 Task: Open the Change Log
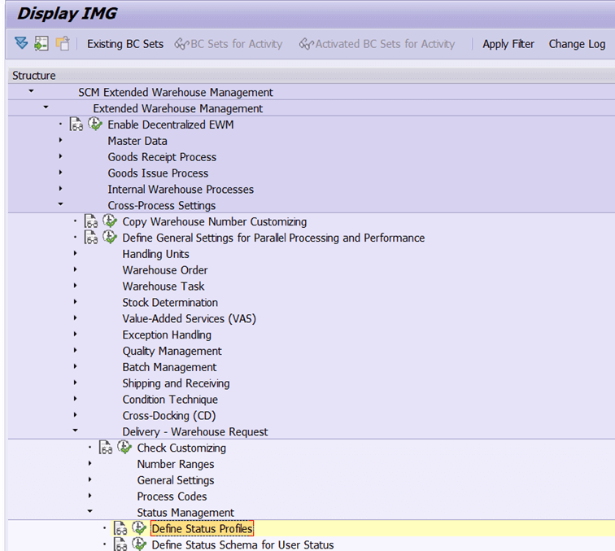coord(577,44)
